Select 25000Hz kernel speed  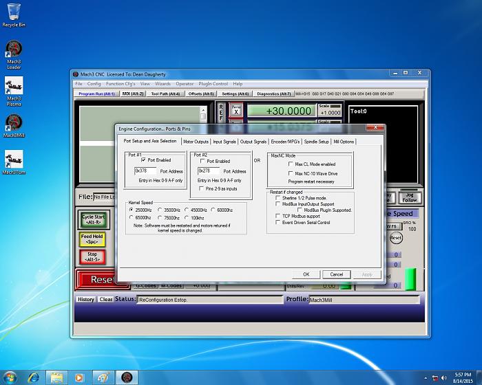(x=132, y=210)
